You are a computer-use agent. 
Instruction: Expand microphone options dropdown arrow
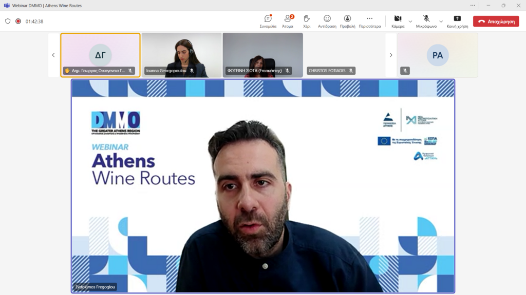[441, 22]
